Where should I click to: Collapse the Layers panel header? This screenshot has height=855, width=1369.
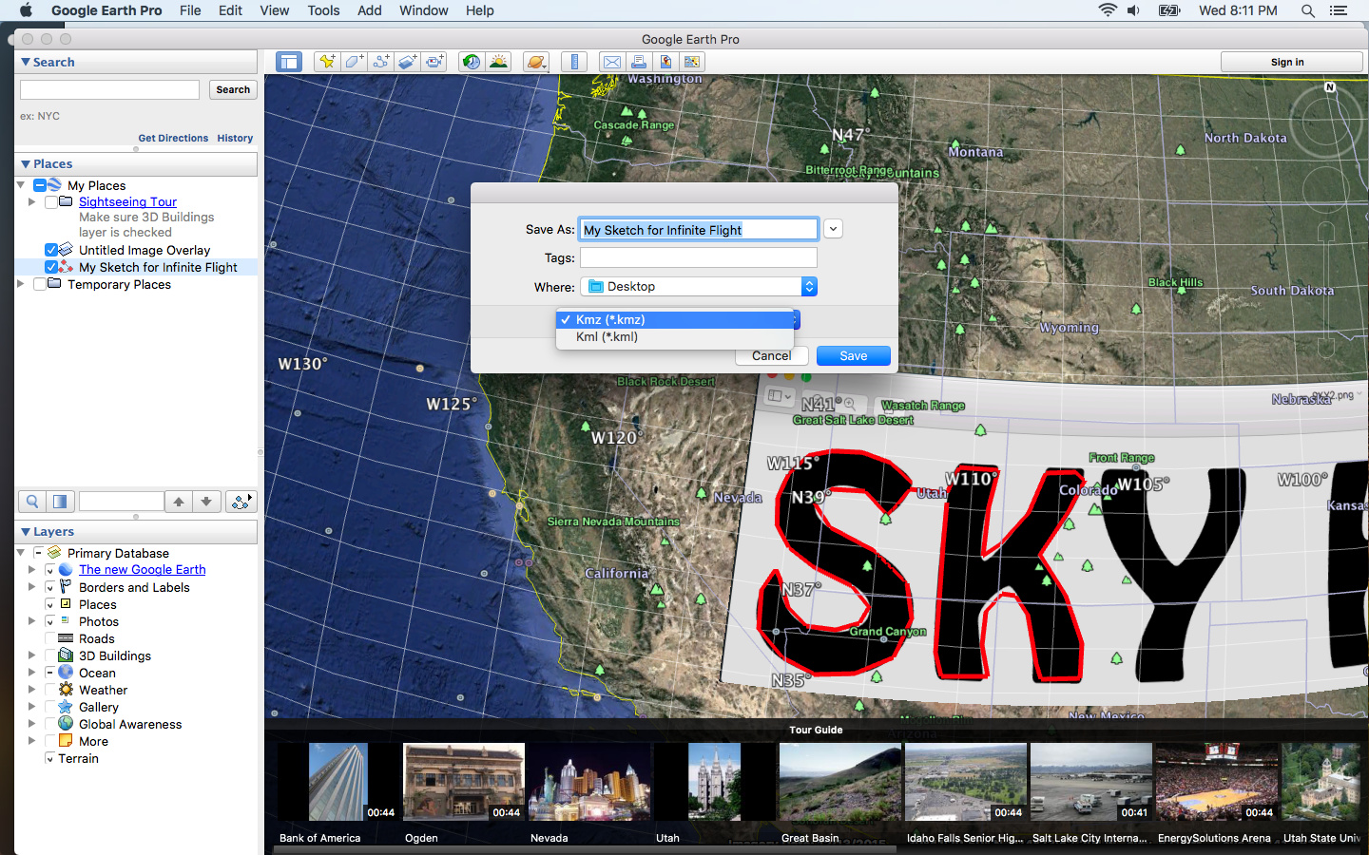26,531
